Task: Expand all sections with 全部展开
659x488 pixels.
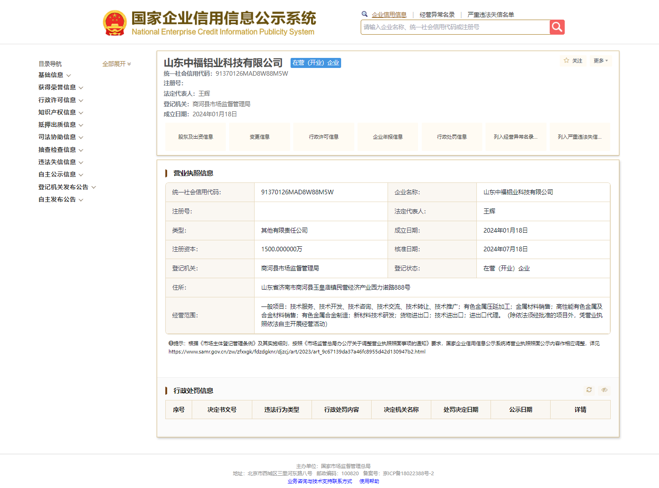Action: coord(117,64)
